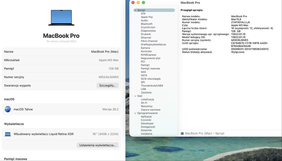Viewport: 282px width, 161px height.
Task: Click model number Z1AF001ALLL/A
Action: (x=241, y=22)
